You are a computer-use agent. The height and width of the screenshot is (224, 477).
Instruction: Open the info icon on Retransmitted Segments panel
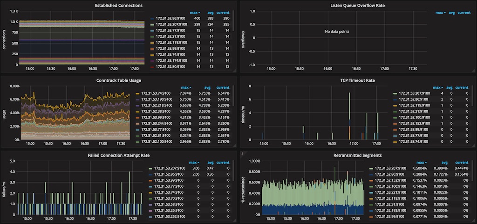tap(242, 153)
